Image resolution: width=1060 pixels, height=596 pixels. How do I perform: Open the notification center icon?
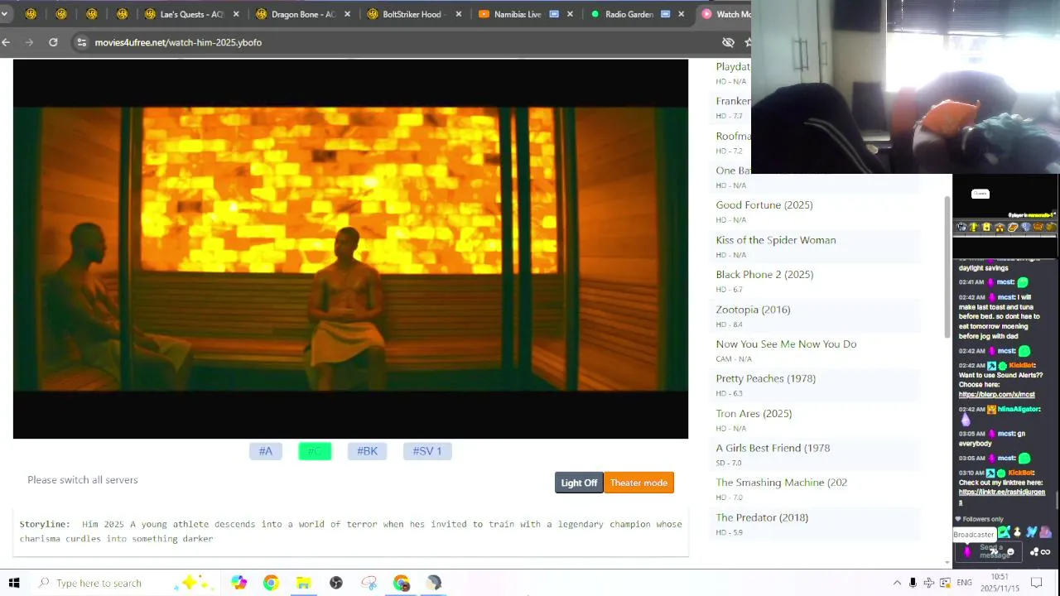coord(1036,583)
